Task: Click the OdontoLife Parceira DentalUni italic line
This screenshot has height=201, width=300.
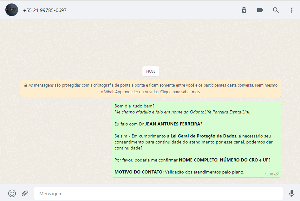Action: 182,112
